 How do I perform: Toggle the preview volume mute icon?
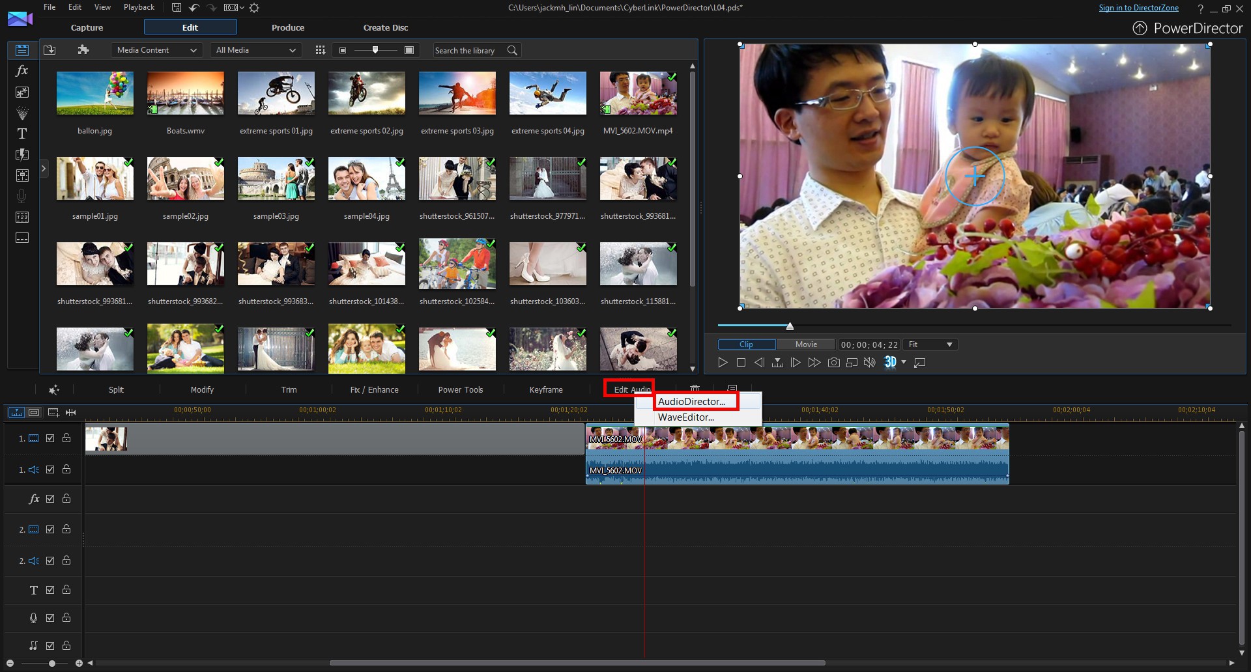pos(869,363)
